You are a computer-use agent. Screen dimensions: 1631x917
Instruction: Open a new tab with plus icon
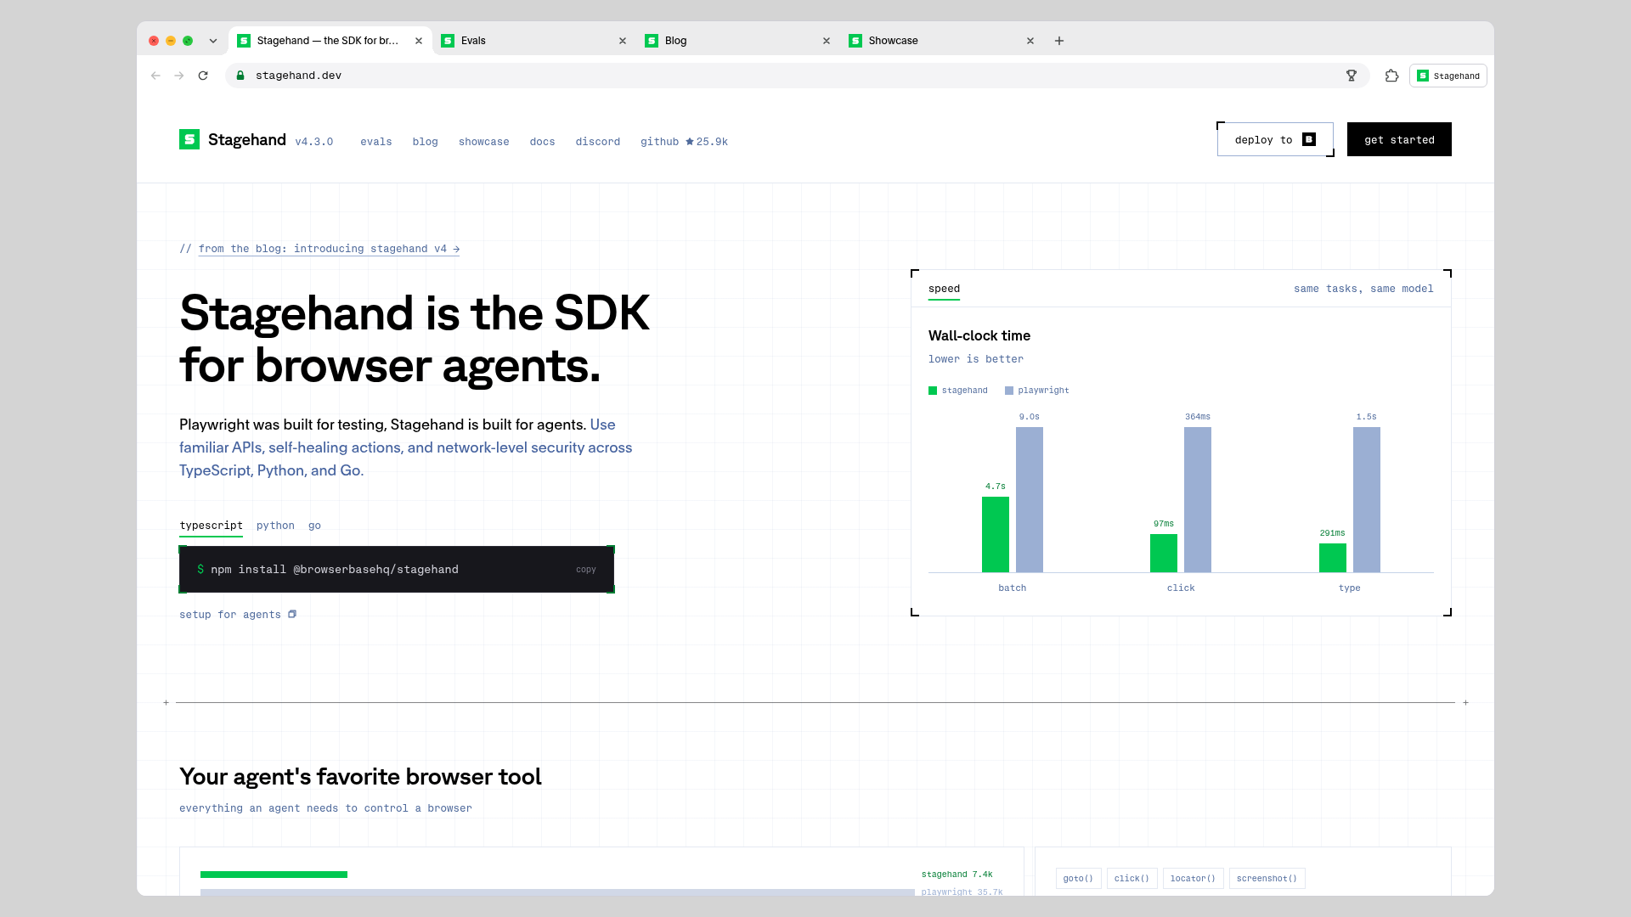[x=1059, y=41]
